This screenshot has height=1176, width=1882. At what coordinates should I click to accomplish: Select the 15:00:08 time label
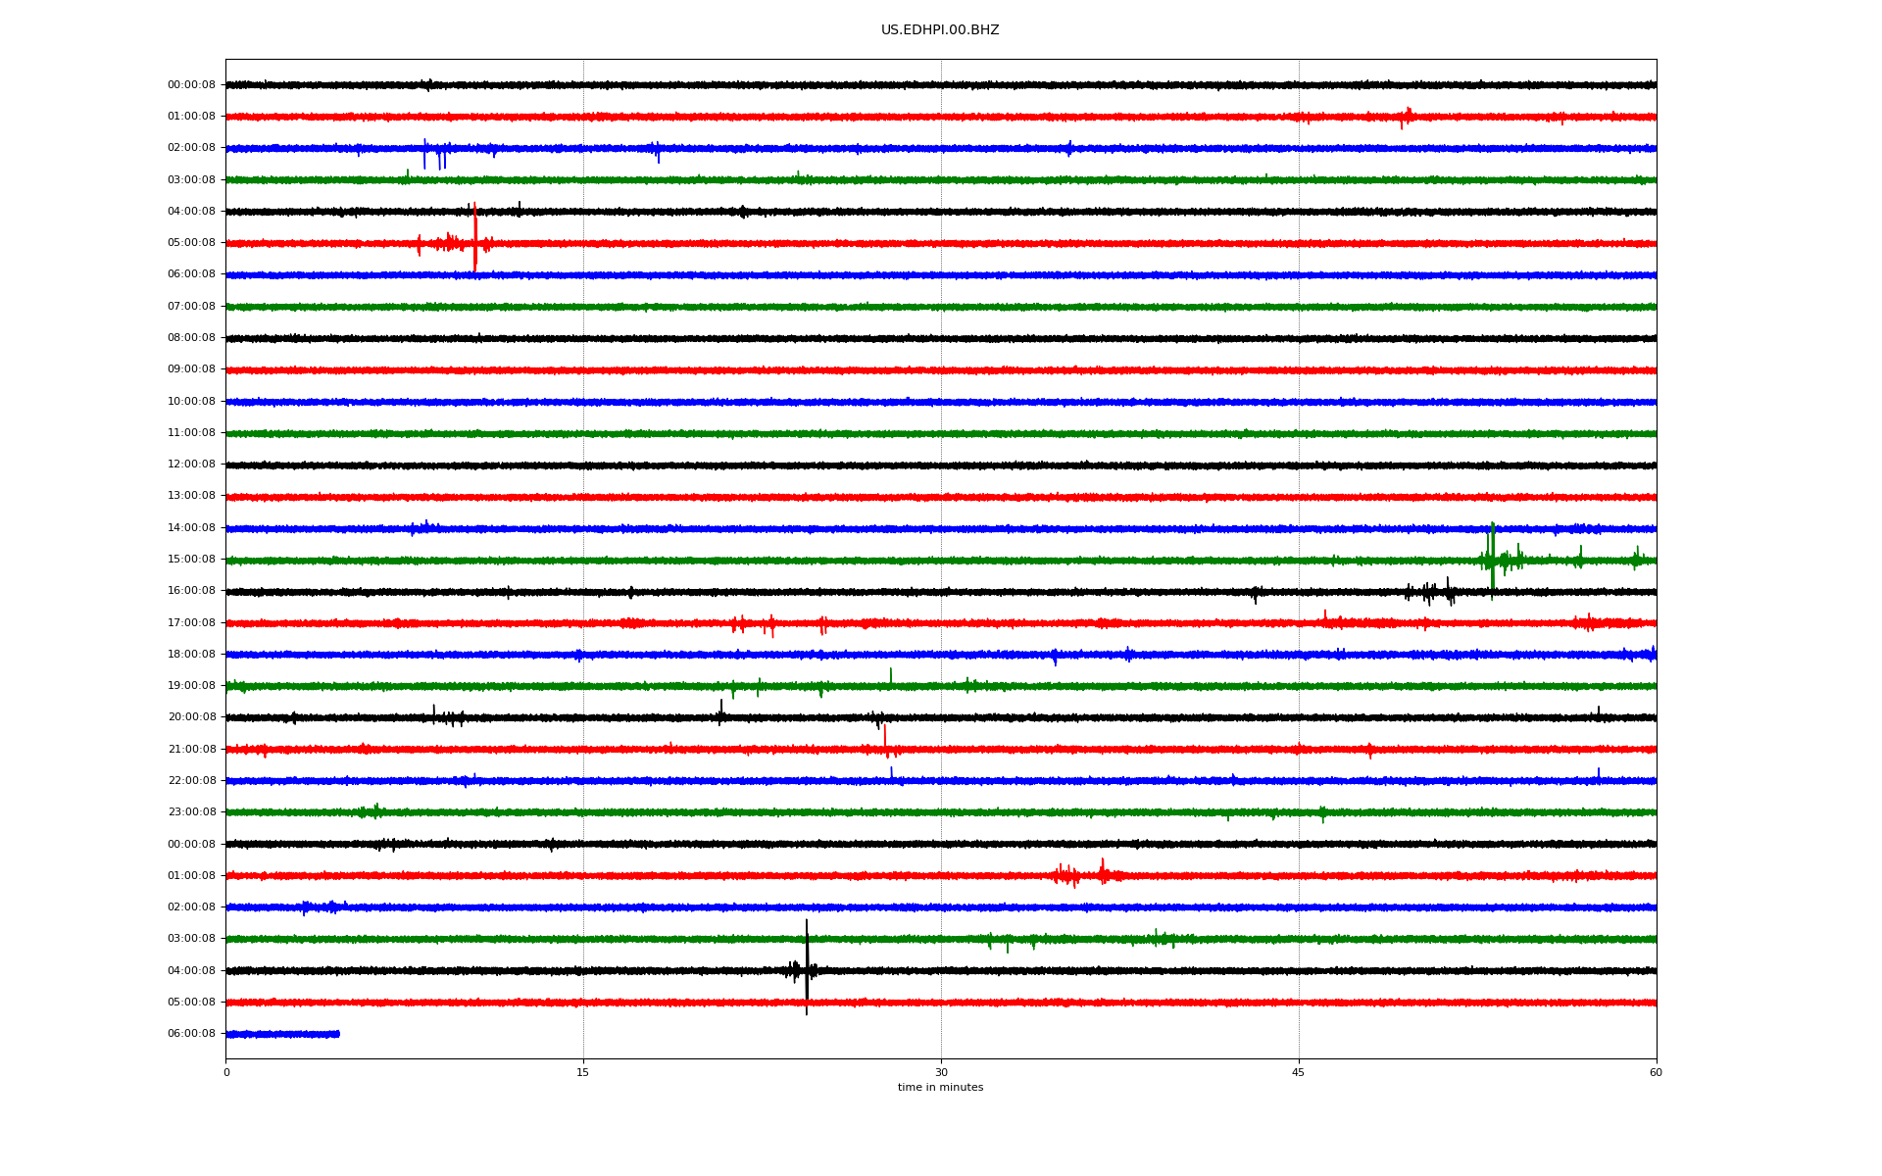coord(191,560)
